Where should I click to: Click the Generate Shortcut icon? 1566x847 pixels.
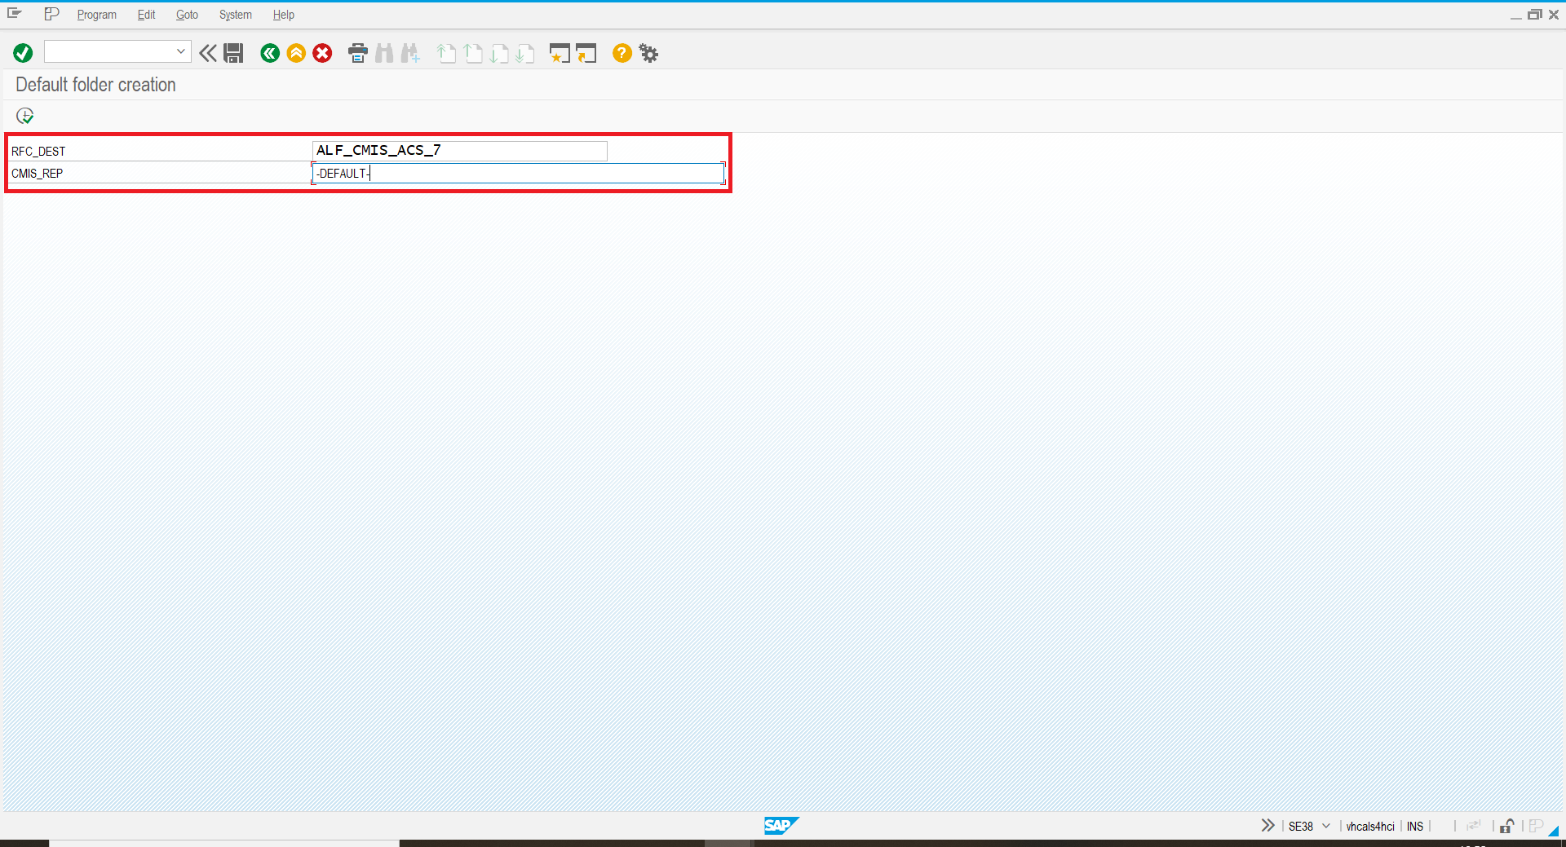(x=586, y=53)
